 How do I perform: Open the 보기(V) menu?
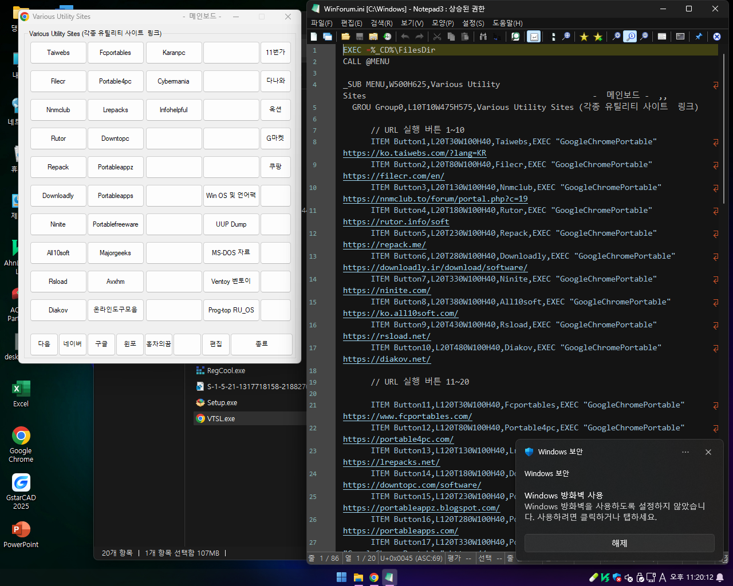412,23
